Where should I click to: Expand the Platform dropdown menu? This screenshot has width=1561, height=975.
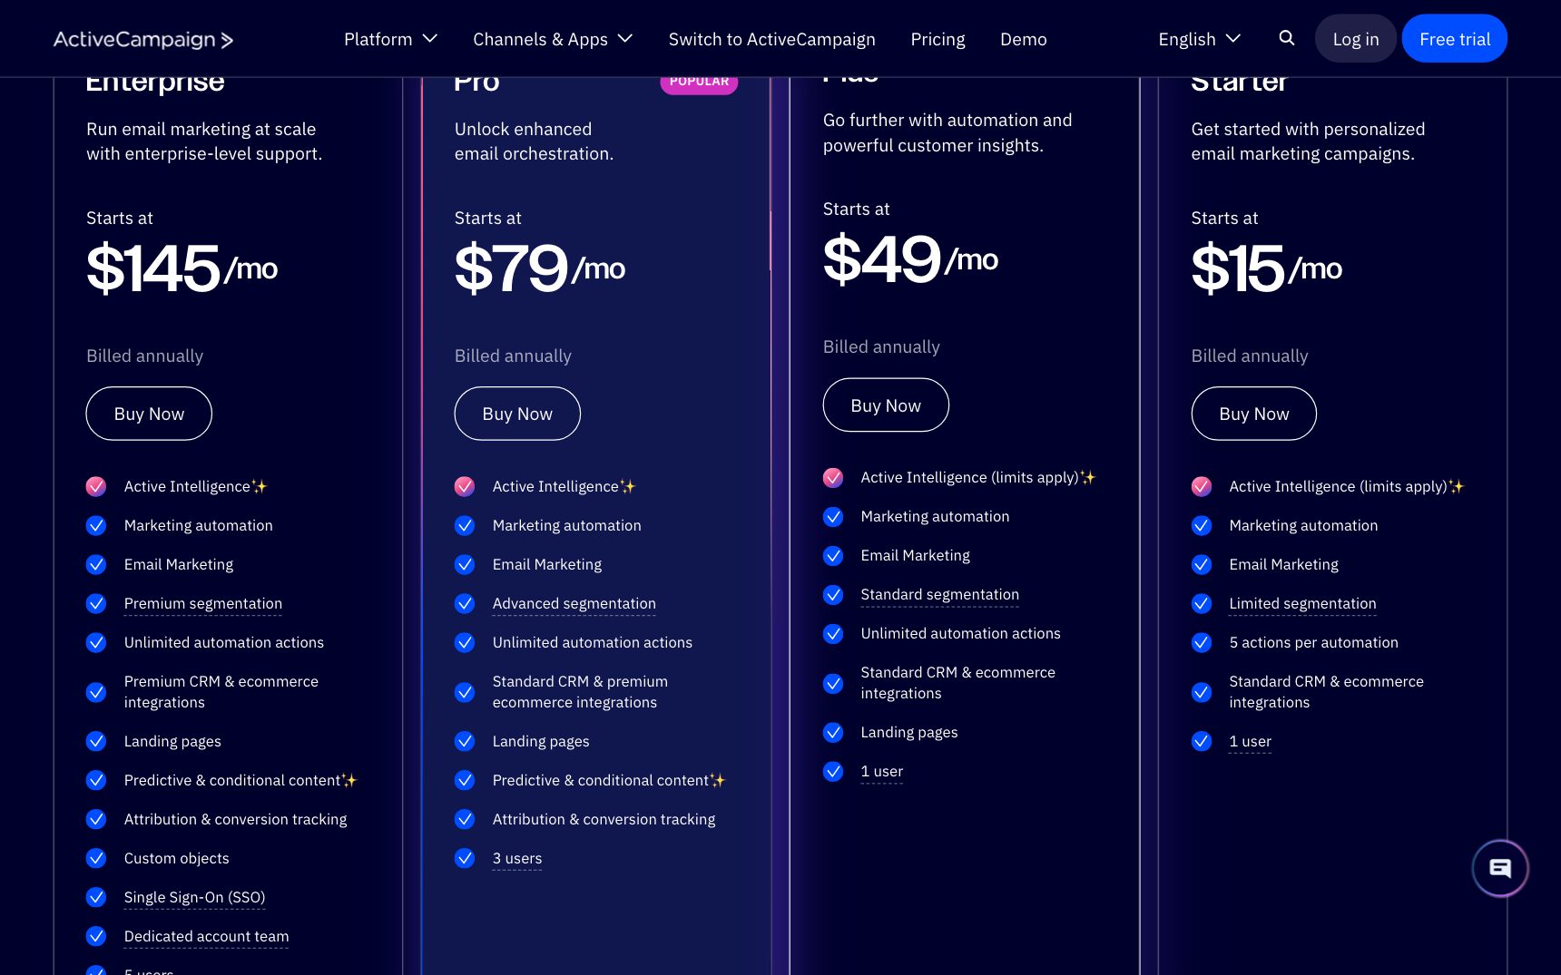(390, 39)
